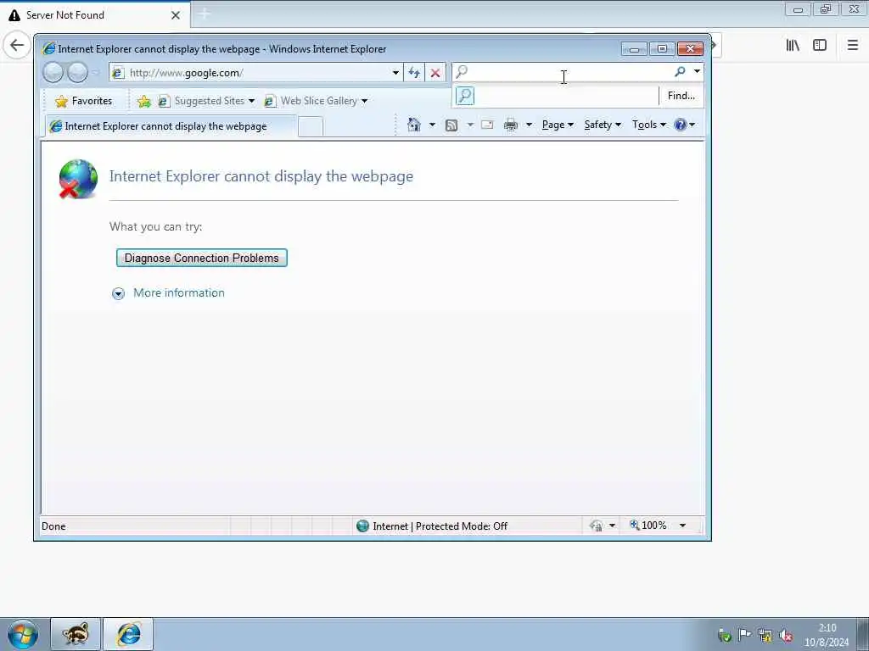
Task: Click the green shield tray icon
Action: pyautogui.click(x=725, y=636)
